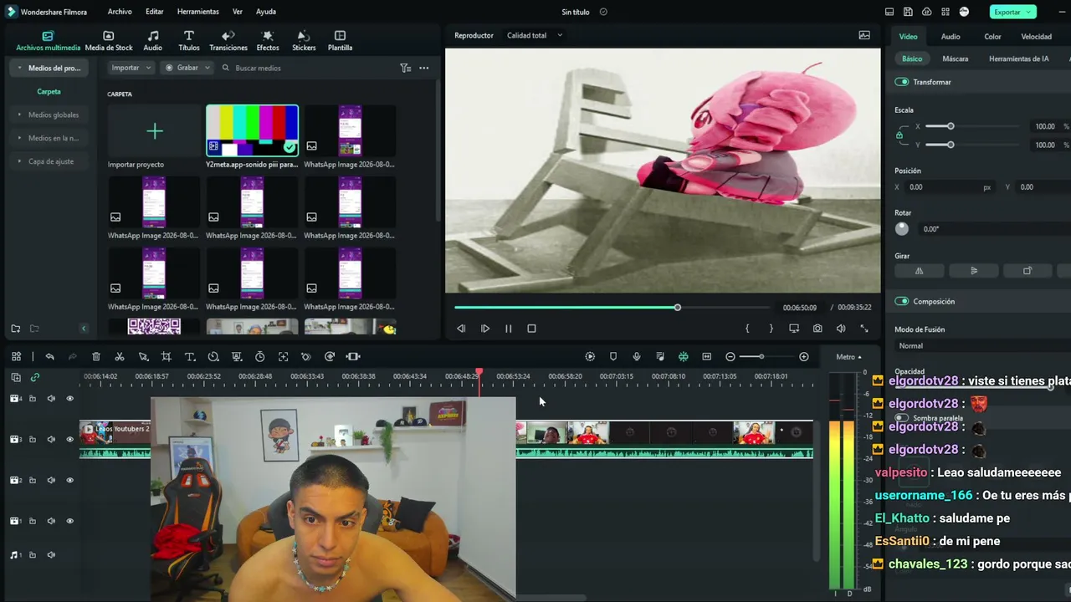The width and height of the screenshot is (1071, 602).
Task: Create a new folder in media sidebar
Action: pos(15,329)
